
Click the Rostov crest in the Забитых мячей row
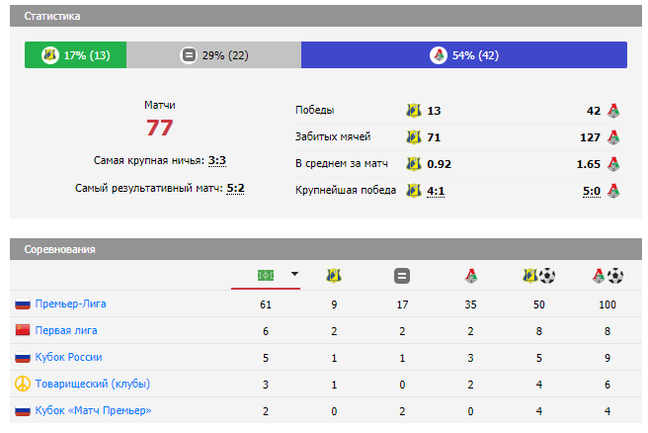tap(414, 136)
